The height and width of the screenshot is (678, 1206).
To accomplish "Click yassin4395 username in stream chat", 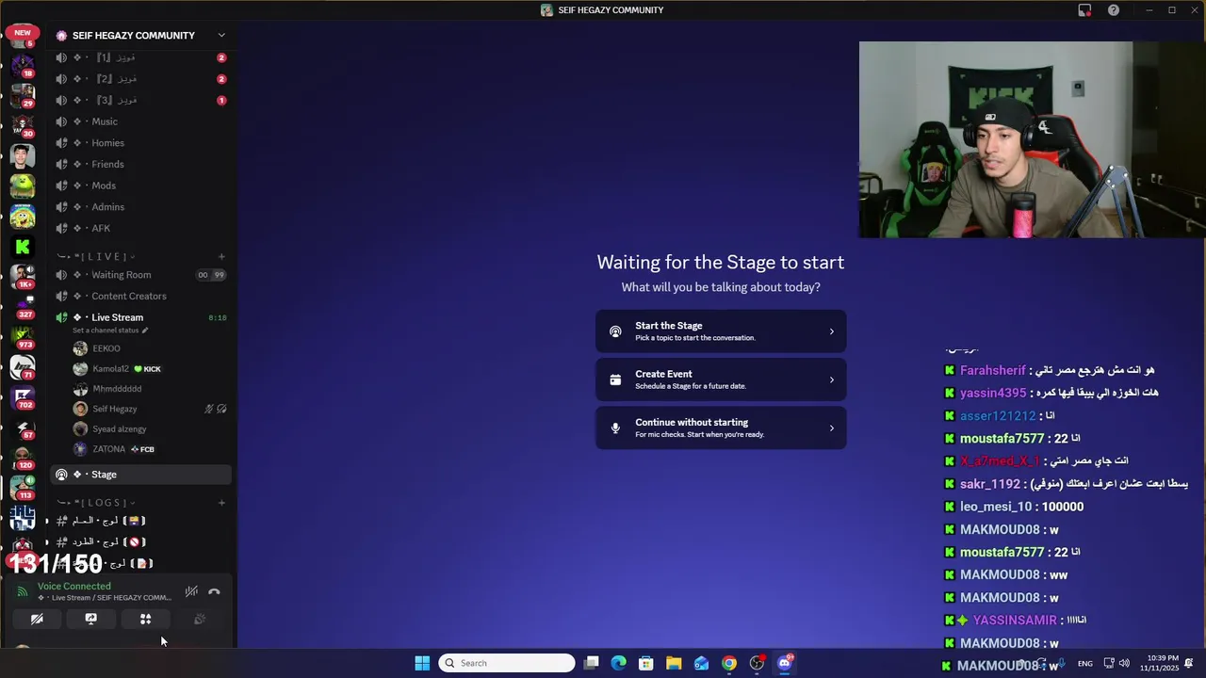I will coord(993,393).
